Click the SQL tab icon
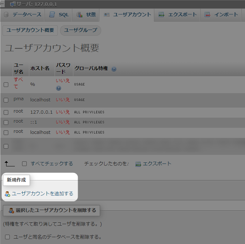 pyautogui.click(x=52, y=15)
